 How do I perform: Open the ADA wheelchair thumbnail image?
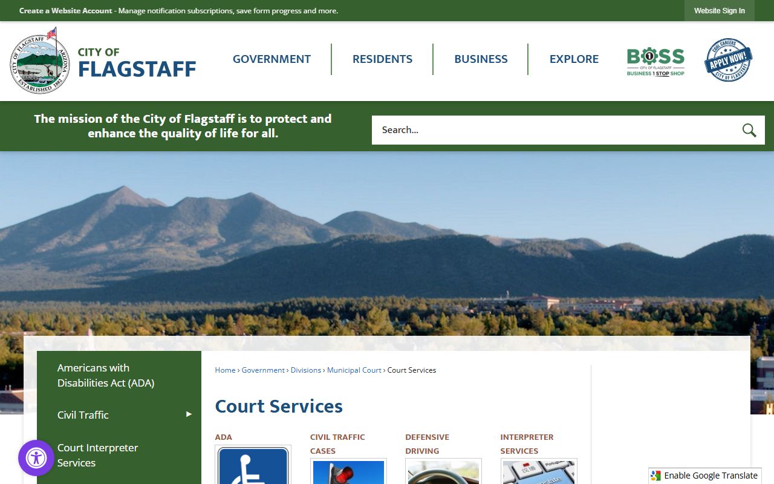click(x=253, y=465)
